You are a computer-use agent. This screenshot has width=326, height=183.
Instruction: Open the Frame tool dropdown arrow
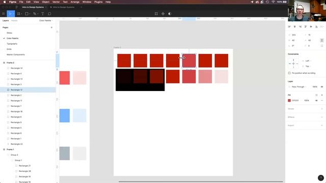(x=21, y=14)
